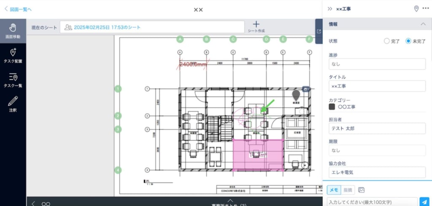Viewport: 432px width, 206px height.
Task: Select the 完了 radio button
Action: (386, 41)
